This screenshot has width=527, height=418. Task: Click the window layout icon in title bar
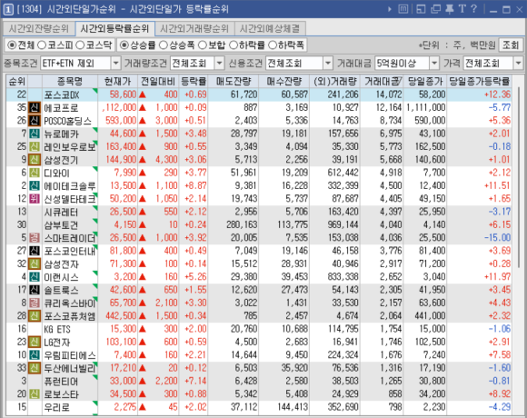point(421,9)
